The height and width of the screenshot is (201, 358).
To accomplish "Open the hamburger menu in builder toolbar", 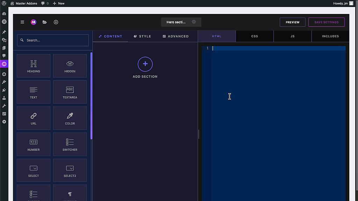I will pos(22,22).
